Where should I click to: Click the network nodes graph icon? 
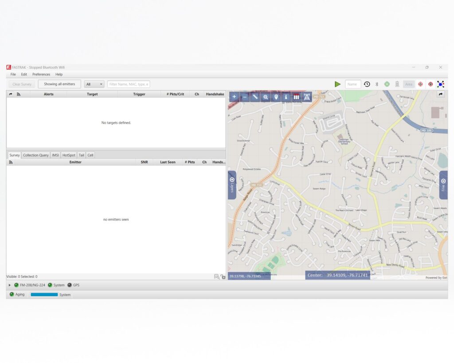pos(440,84)
